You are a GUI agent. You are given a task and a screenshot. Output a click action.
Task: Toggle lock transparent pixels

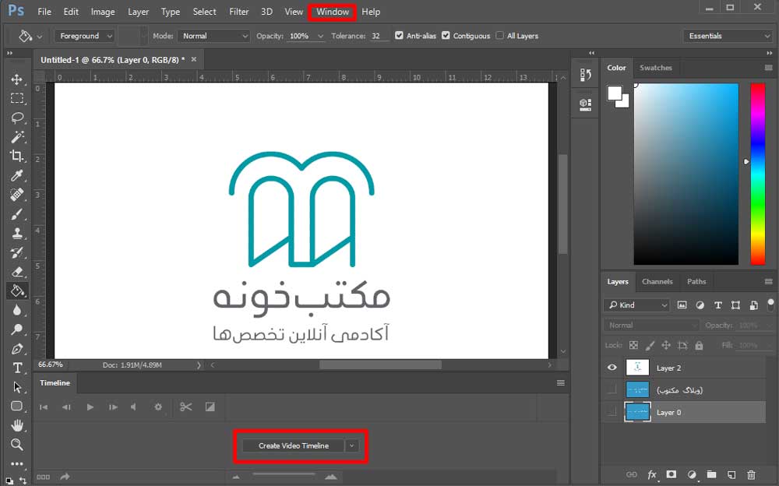pos(633,345)
